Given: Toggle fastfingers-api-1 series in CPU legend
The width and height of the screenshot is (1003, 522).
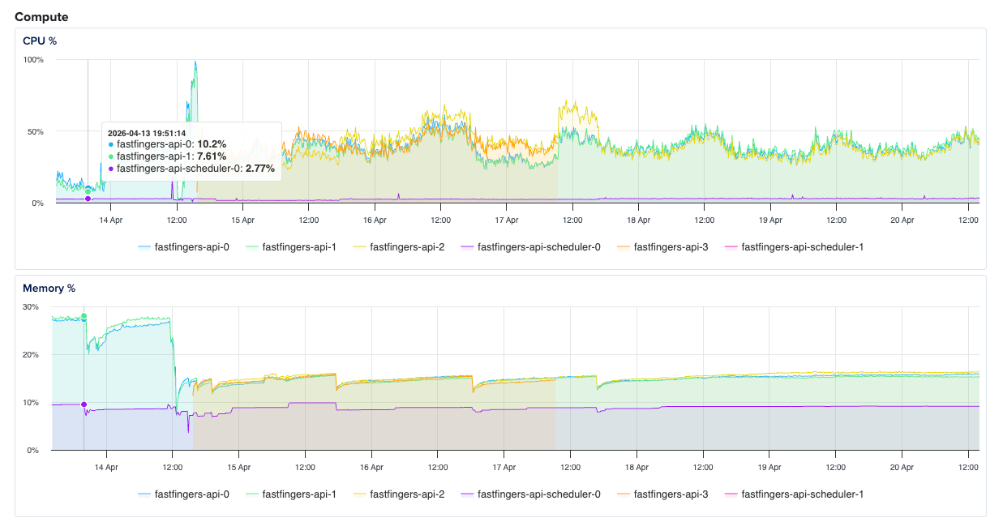Looking at the screenshot, I should [291, 246].
